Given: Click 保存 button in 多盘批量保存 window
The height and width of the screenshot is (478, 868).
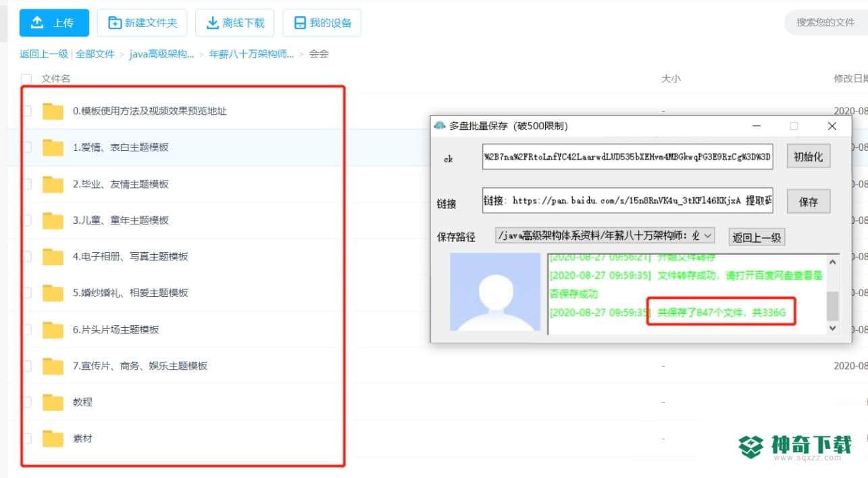Looking at the screenshot, I should coord(809,201).
